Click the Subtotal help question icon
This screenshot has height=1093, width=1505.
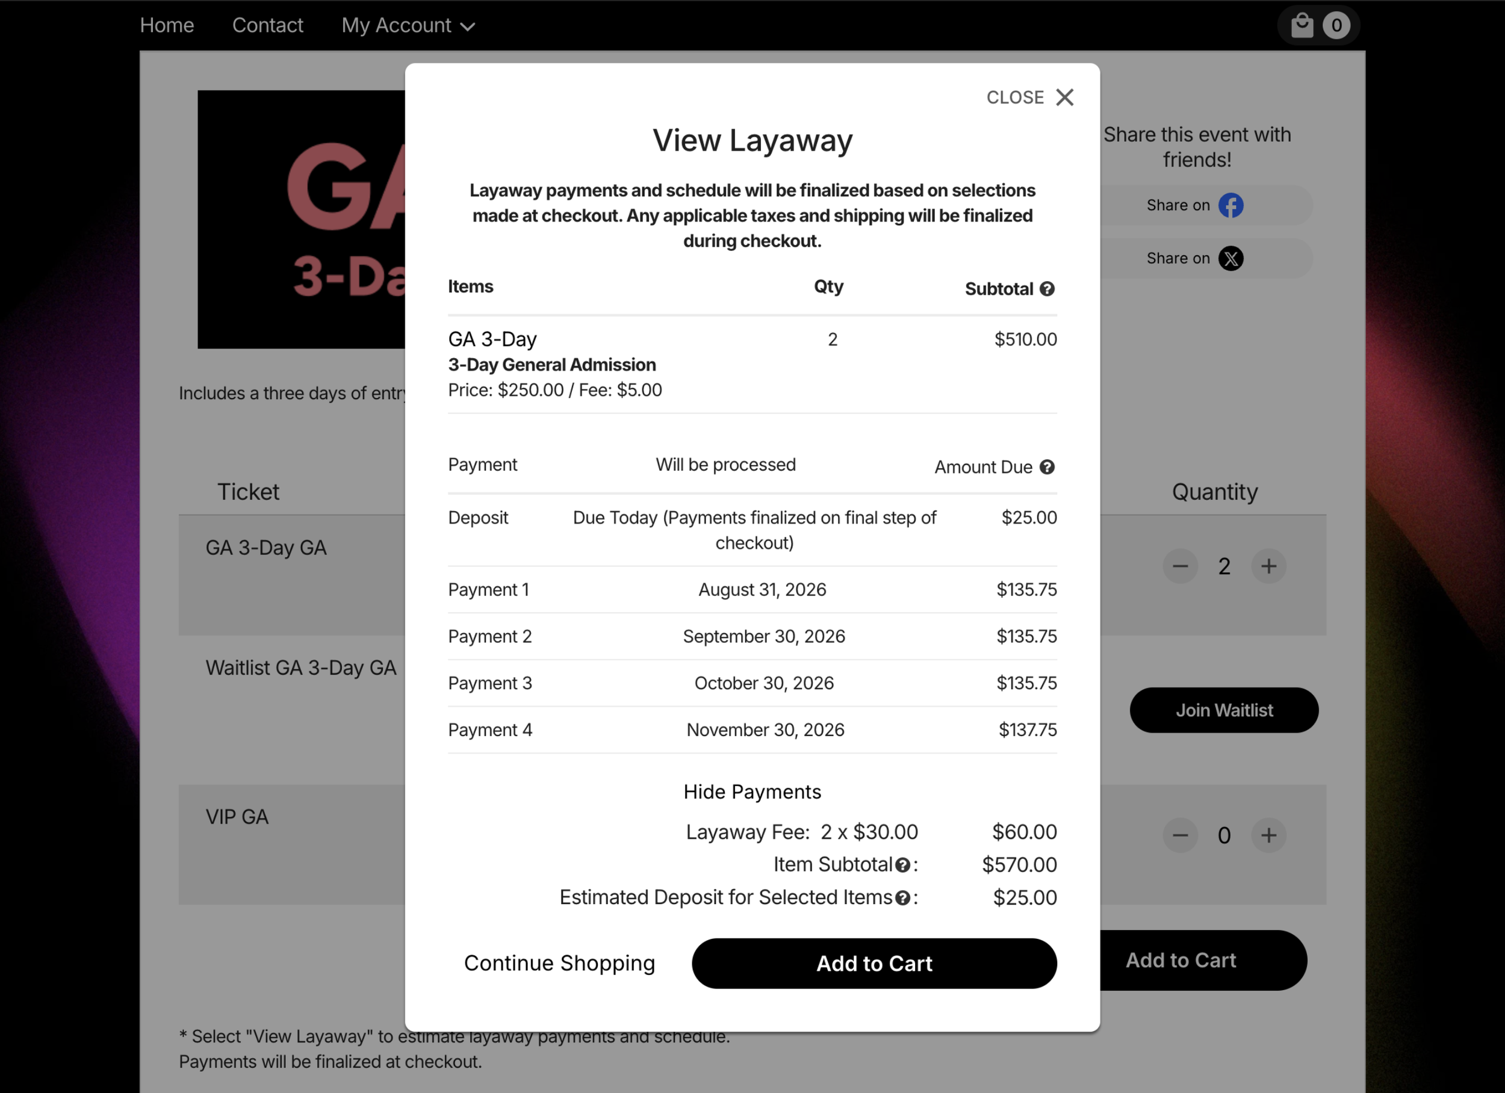[1047, 289]
